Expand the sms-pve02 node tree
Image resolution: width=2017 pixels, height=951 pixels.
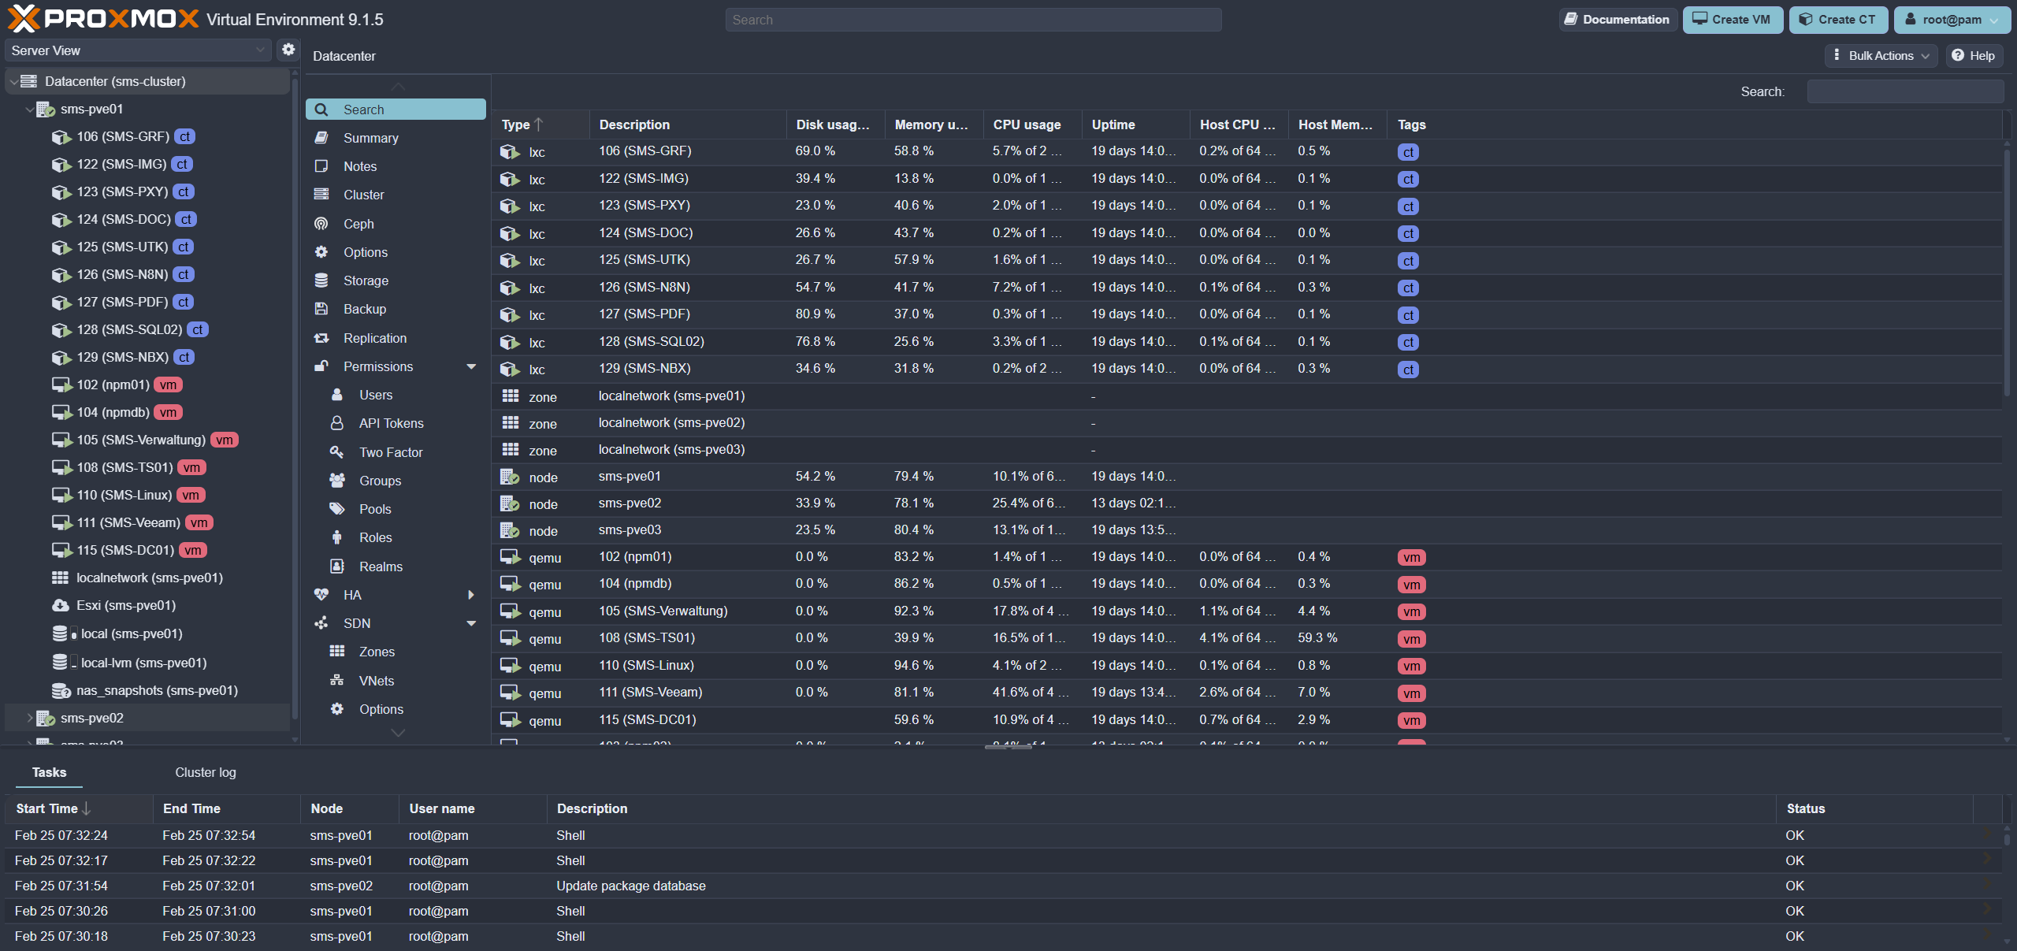click(x=30, y=718)
